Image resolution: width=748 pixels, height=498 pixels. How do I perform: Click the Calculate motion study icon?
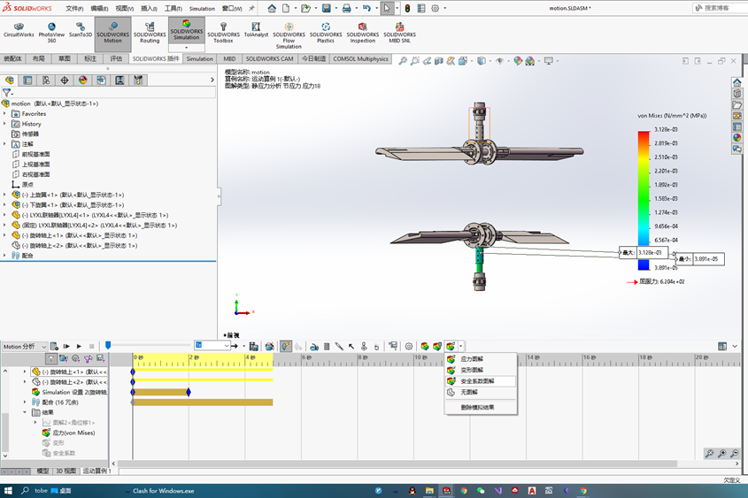(54, 347)
